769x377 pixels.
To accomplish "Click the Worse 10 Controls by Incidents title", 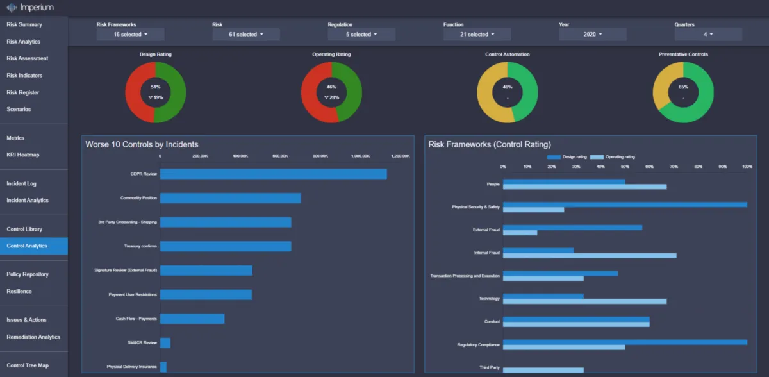I will click(142, 144).
